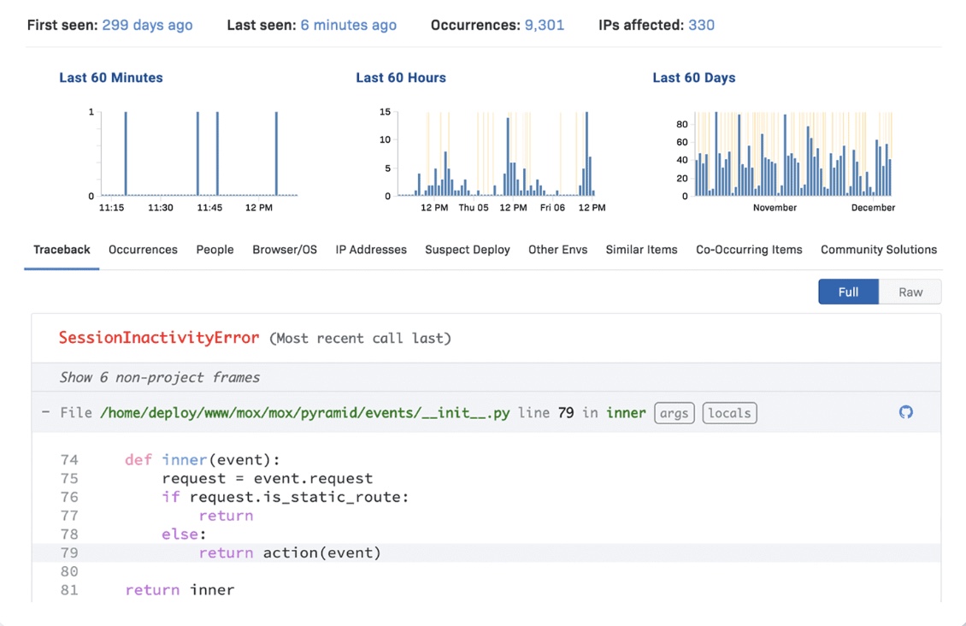View the IP Addresses tab
The height and width of the screenshot is (626, 966).
[371, 250]
